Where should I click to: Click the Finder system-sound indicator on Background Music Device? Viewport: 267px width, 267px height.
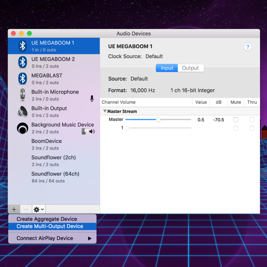[85, 131]
